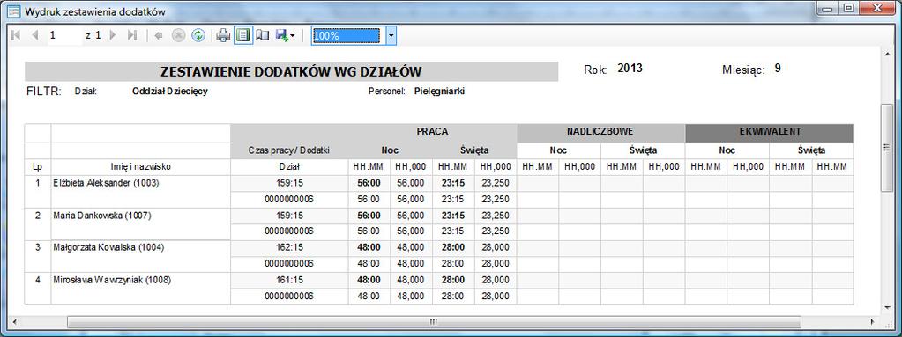Click department code 0000000006 under Elżbieta Aleksander

coord(289,199)
